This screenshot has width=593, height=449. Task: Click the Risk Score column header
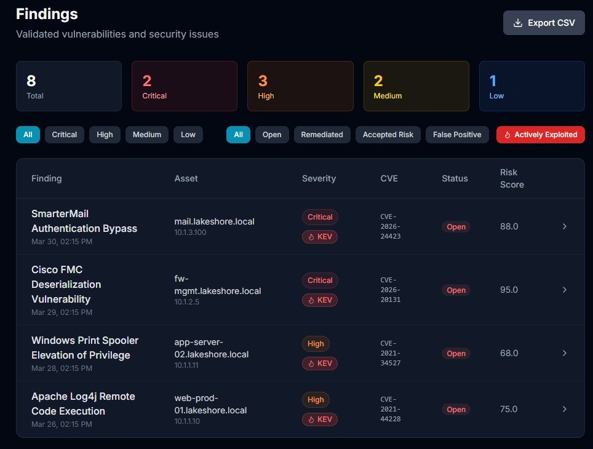[x=512, y=178]
